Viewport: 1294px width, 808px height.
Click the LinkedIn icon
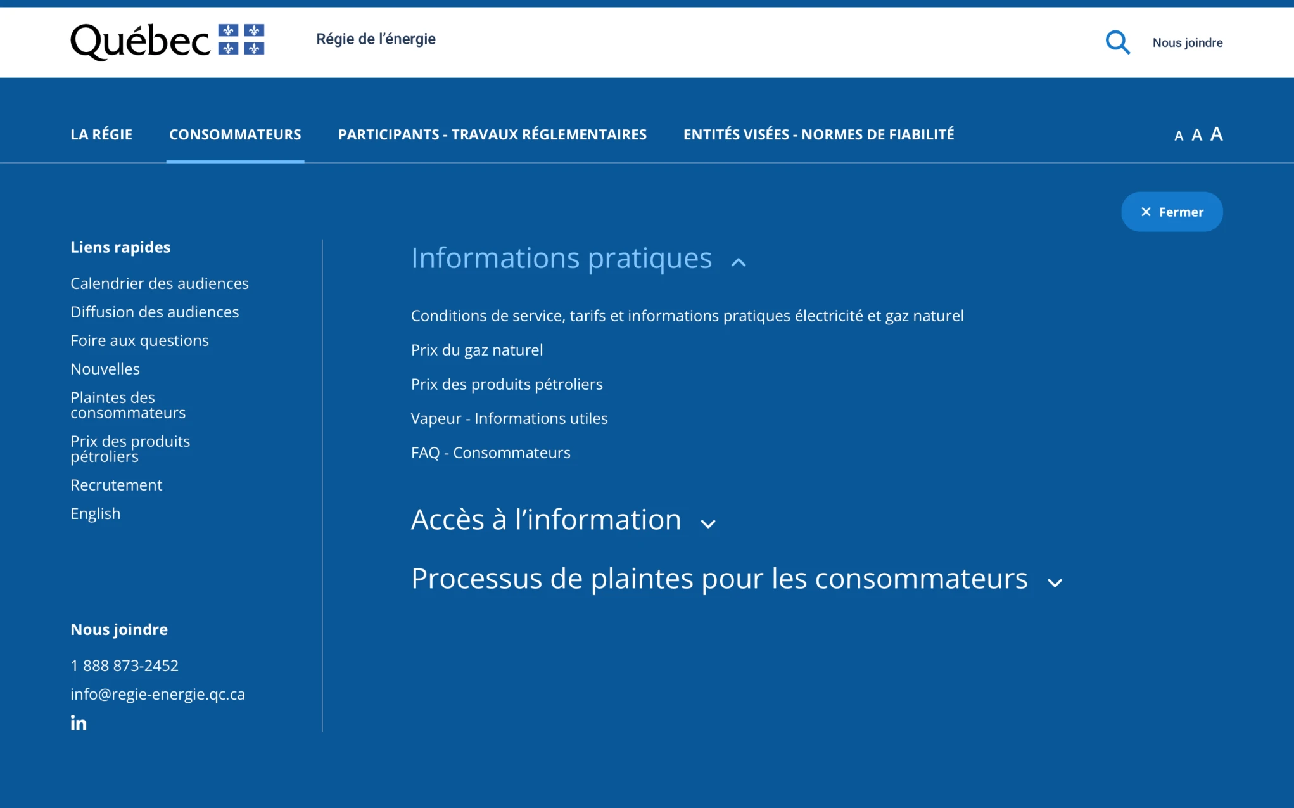point(79,723)
